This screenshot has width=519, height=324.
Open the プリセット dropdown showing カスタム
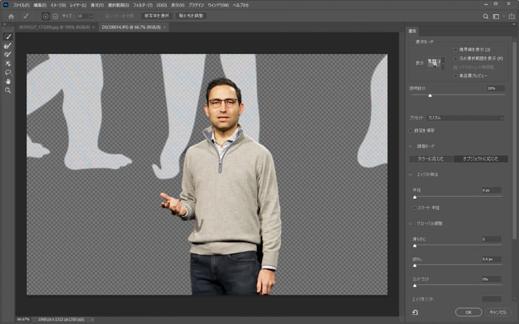[465, 118]
